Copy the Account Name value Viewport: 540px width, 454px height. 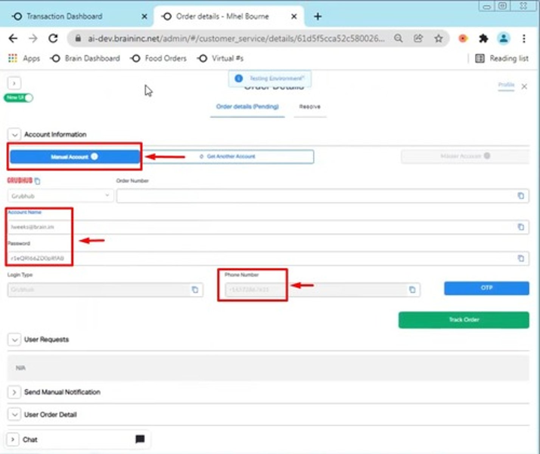point(521,227)
